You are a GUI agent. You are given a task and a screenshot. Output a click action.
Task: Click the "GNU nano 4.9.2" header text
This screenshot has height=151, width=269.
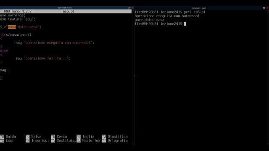tap(18, 11)
